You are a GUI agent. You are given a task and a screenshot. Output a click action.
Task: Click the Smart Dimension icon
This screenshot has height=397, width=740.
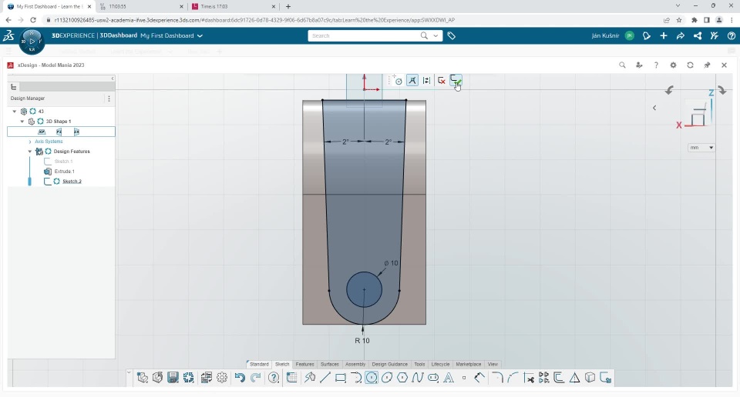(479, 378)
